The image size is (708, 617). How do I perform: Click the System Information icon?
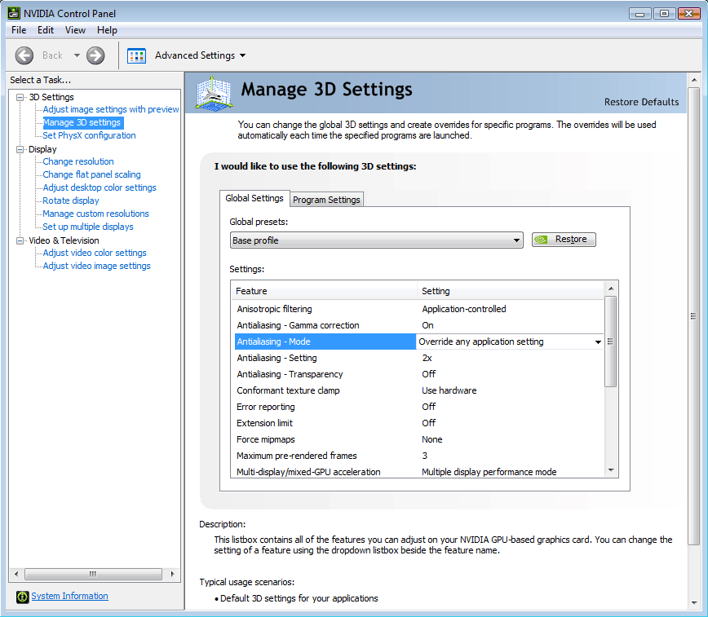pyautogui.click(x=22, y=597)
